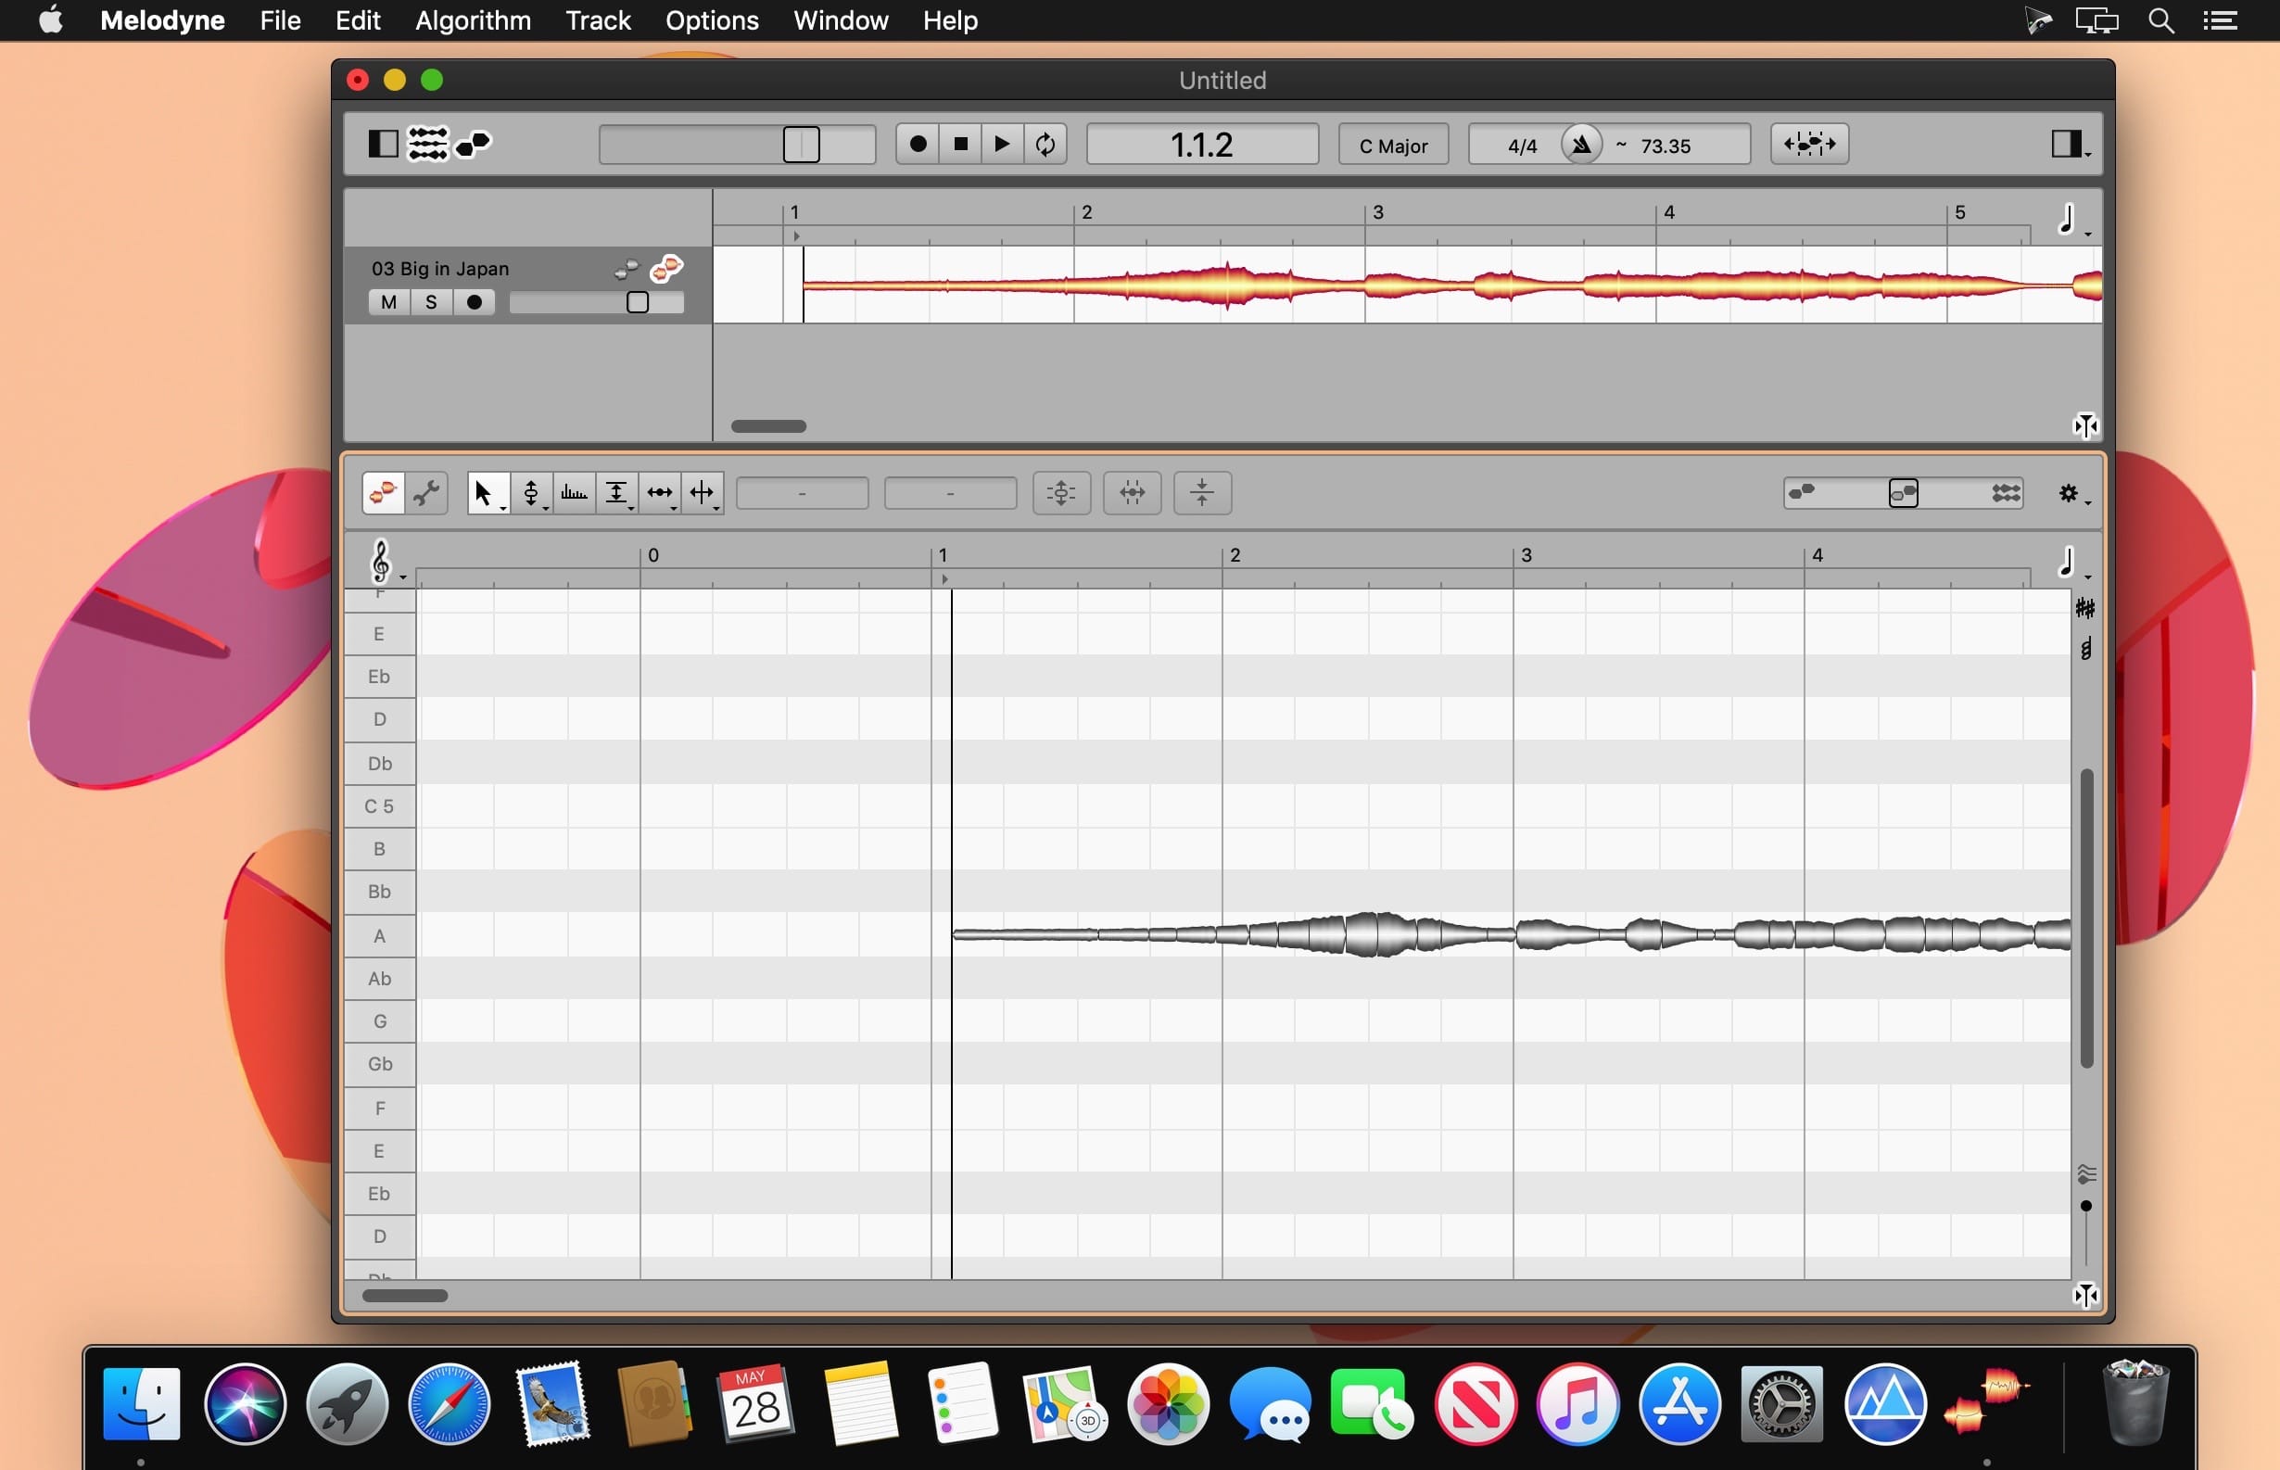Select the Formant tool
This screenshot has height=1470, width=2280.
[574, 492]
